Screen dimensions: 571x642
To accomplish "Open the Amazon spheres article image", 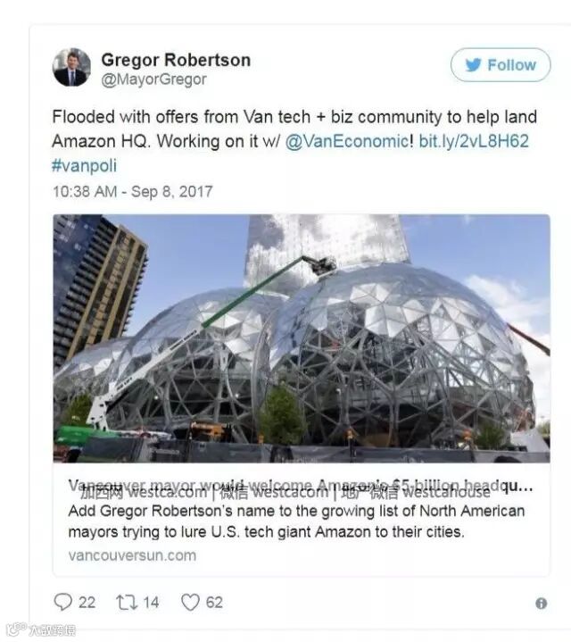I will click(302, 338).
